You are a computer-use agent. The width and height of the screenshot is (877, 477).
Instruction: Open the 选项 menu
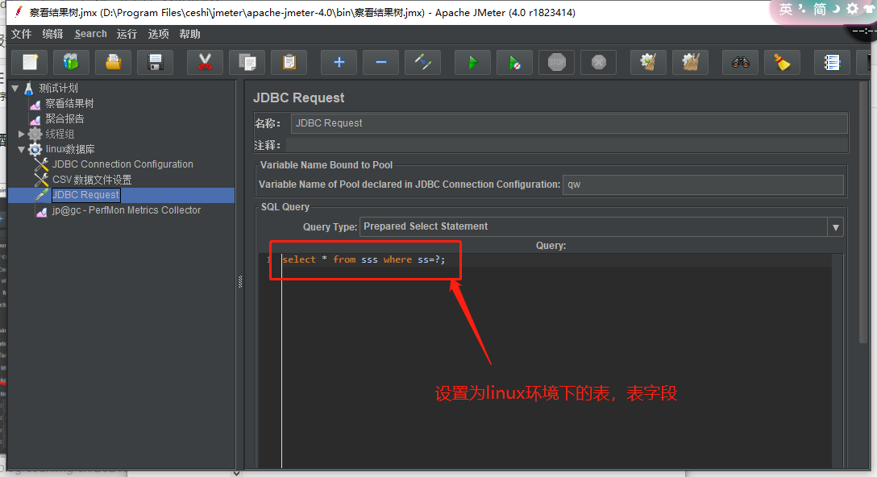click(x=158, y=34)
